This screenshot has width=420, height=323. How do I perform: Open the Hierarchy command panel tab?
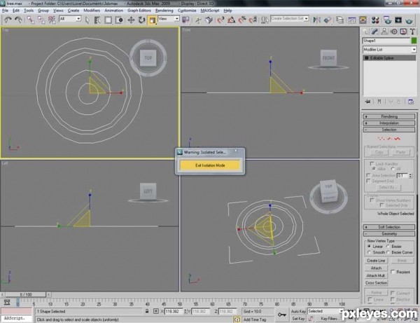[384, 32]
